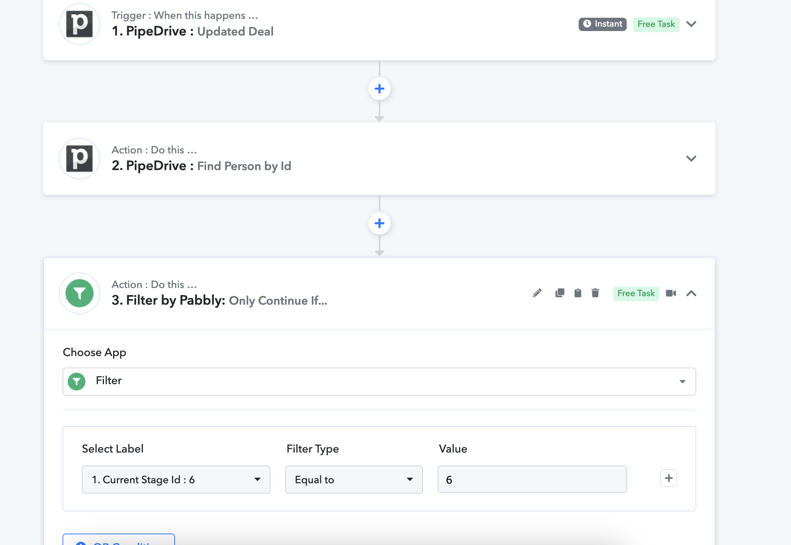The height and width of the screenshot is (545, 791).
Task: Open the video tutorial for the Filter step
Action: [671, 293]
